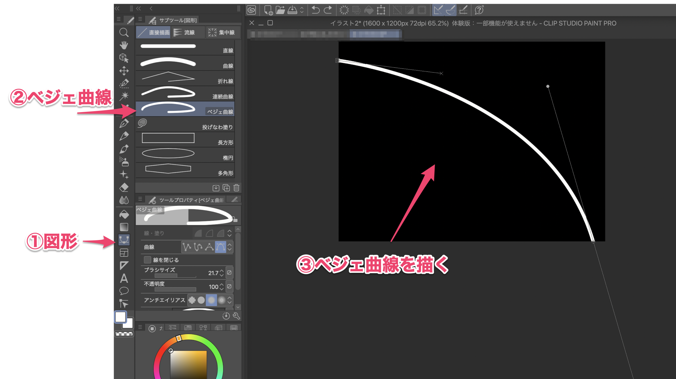
Task: Select the Auto select wand tool
Action: pos(124,96)
